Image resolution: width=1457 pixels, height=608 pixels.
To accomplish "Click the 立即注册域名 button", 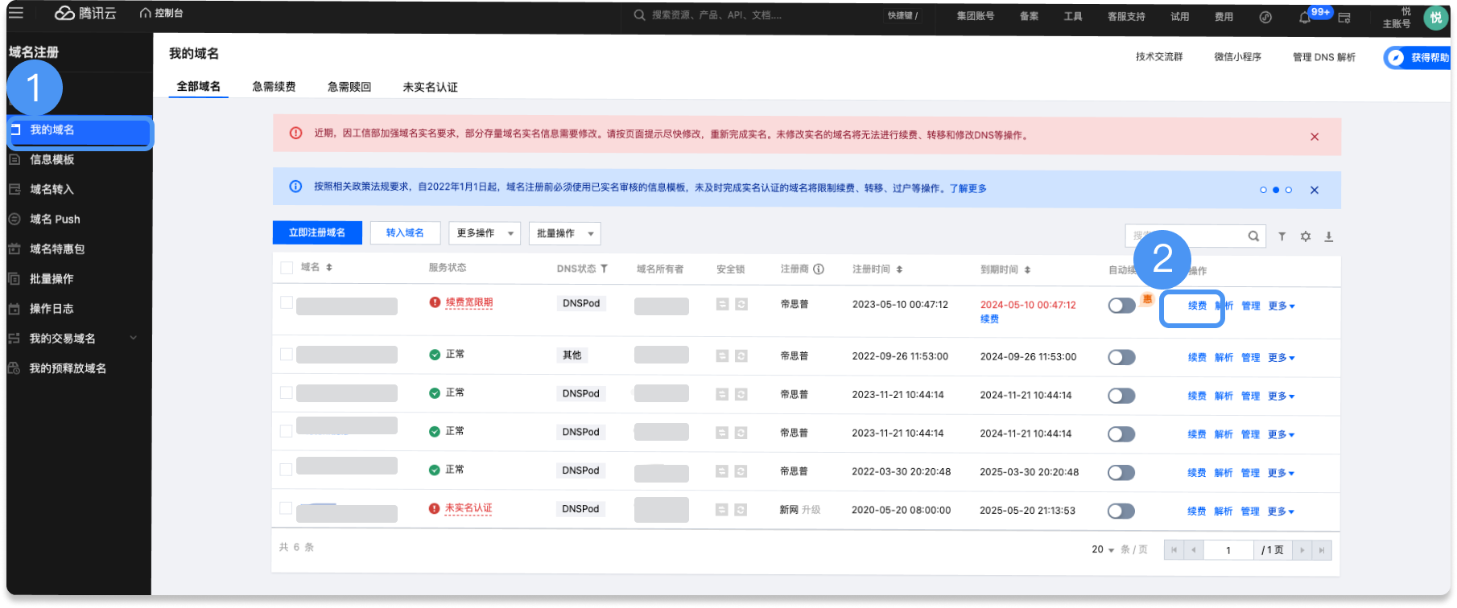I will [x=317, y=233].
